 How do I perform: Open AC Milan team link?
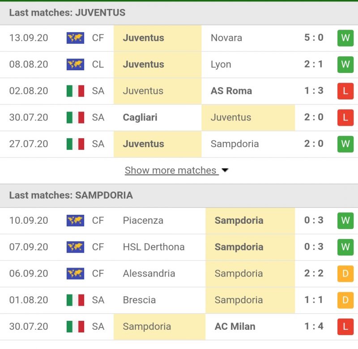coord(235,327)
